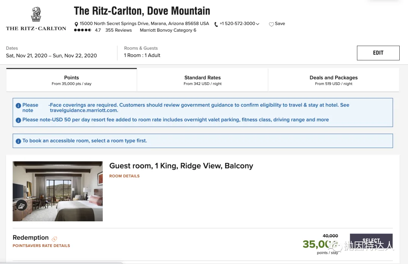The width and height of the screenshot is (408, 264).
Task: Click the PointSavers tag icon beside Redemption
Action: click(x=54, y=239)
